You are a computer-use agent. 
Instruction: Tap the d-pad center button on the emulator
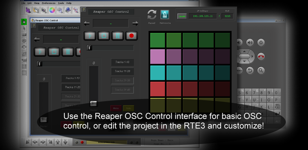coord(244,57)
